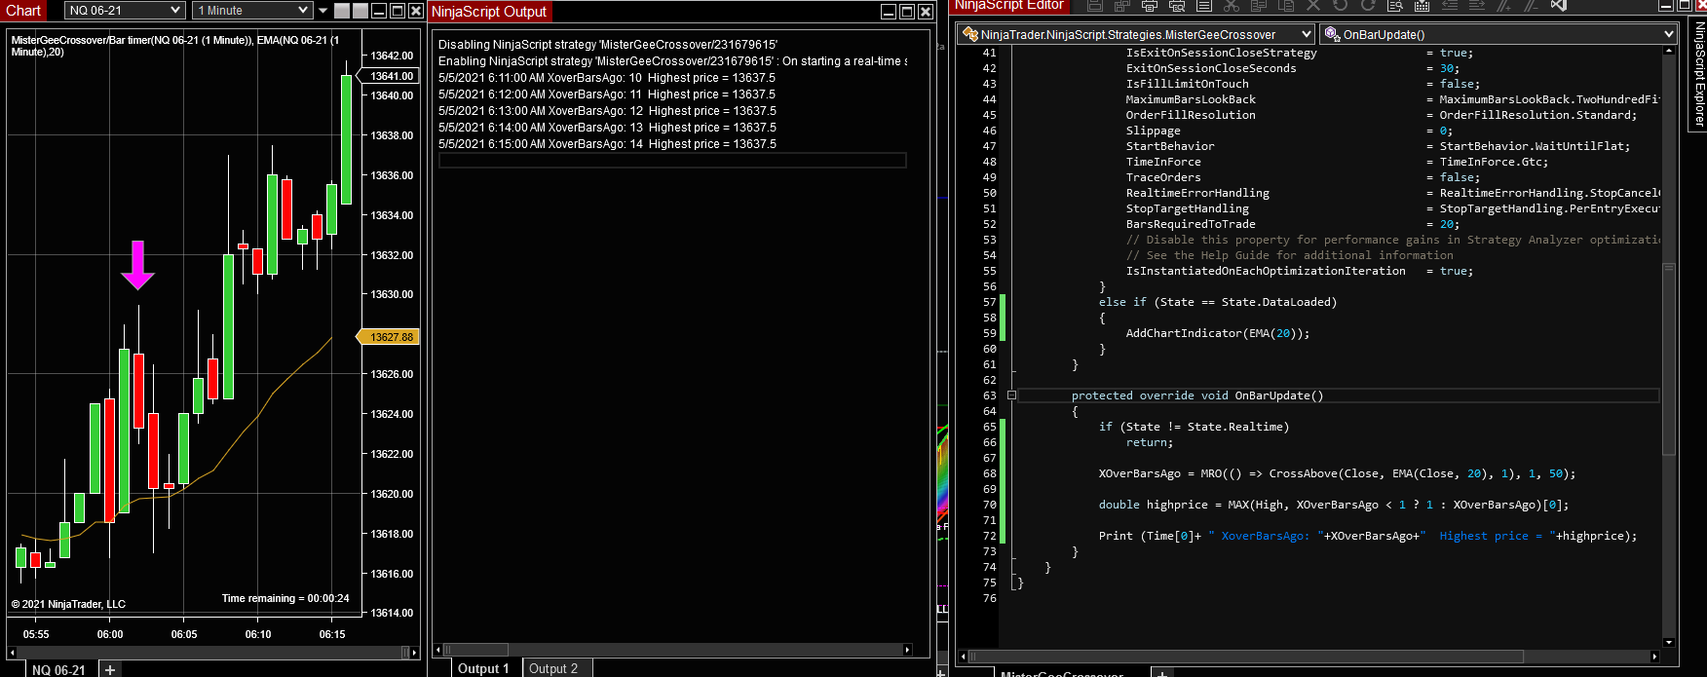Click the chart title 'MisterGeeCrossover/Bar timer' label
This screenshot has height=677, width=1707.
[175, 46]
